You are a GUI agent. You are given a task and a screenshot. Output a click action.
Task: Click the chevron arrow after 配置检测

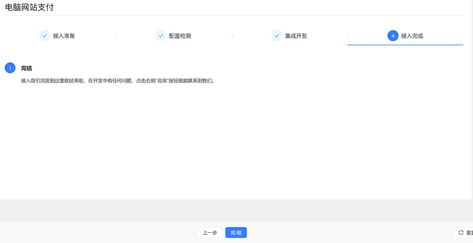click(x=233, y=36)
